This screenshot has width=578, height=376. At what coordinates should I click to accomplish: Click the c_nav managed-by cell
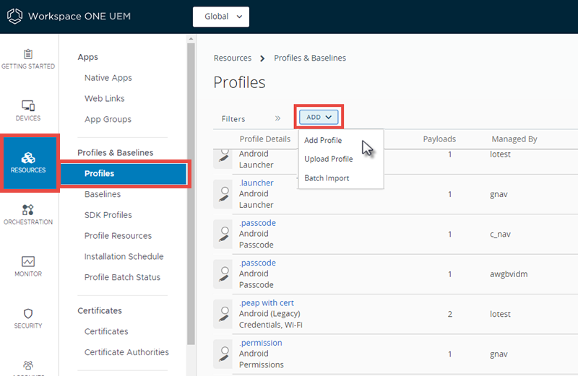pos(500,235)
